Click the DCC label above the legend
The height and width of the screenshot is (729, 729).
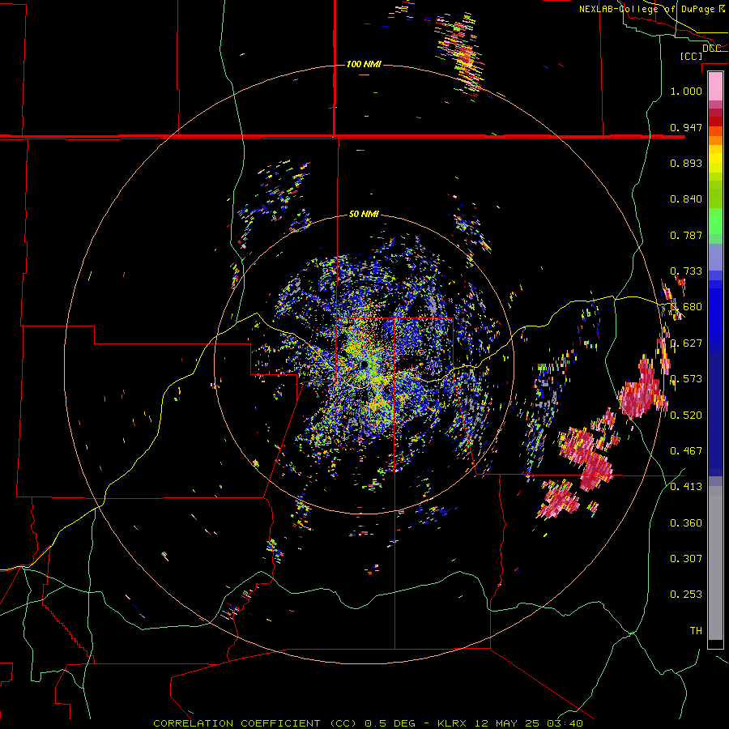pos(711,48)
